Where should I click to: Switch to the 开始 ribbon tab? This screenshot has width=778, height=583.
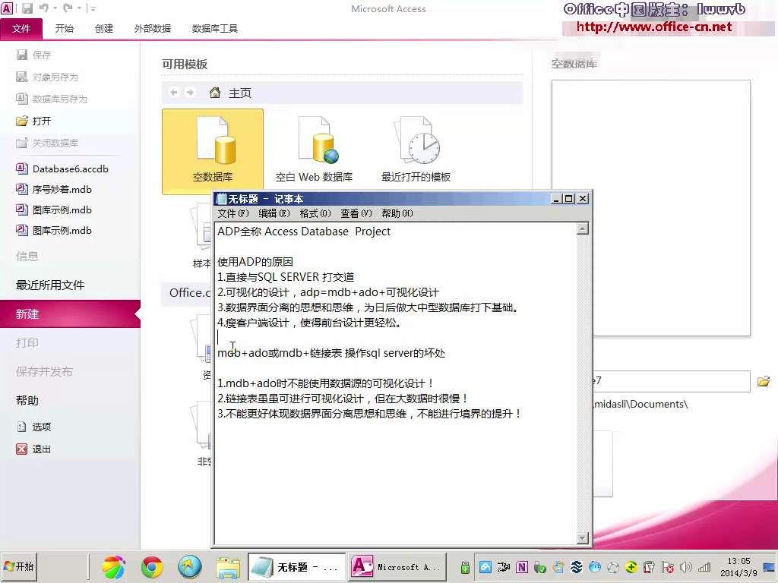(x=65, y=28)
